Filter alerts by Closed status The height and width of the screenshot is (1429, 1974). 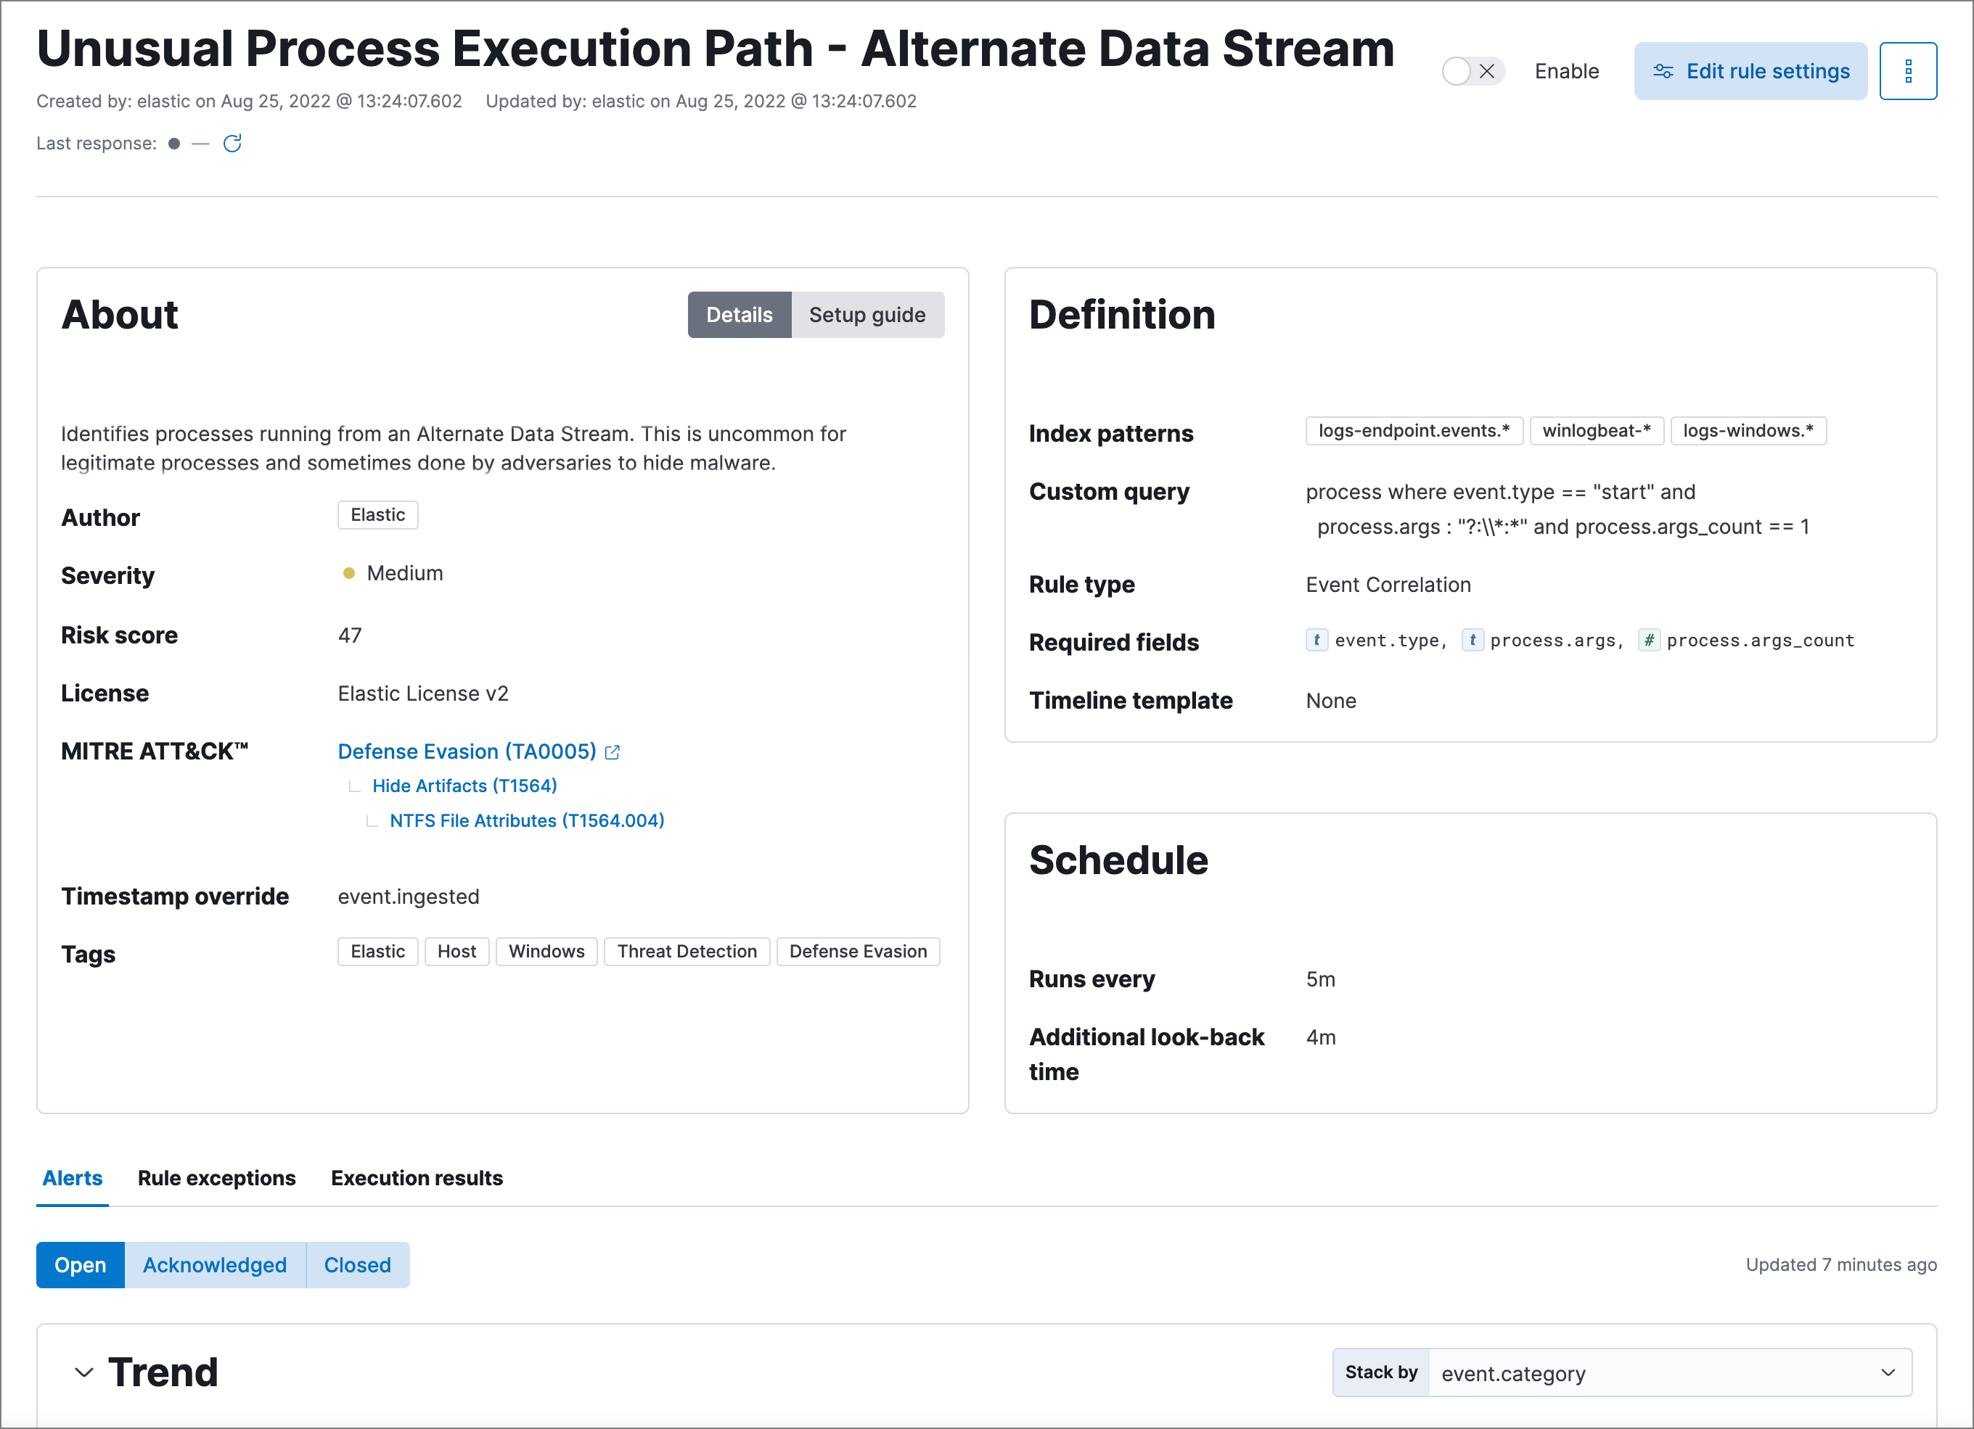pyautogui.click(x=357, y=1264)
